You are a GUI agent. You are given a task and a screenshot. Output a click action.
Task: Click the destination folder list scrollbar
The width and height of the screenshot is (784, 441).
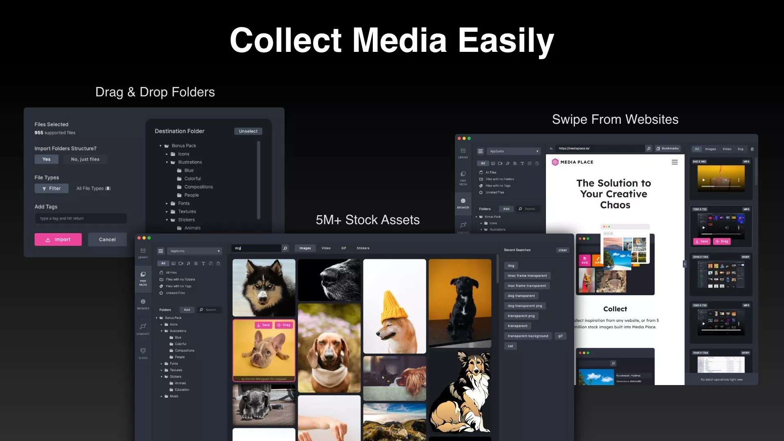258,180
